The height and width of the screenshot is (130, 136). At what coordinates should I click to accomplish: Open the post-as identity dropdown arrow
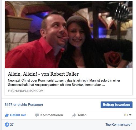(130, 115)
